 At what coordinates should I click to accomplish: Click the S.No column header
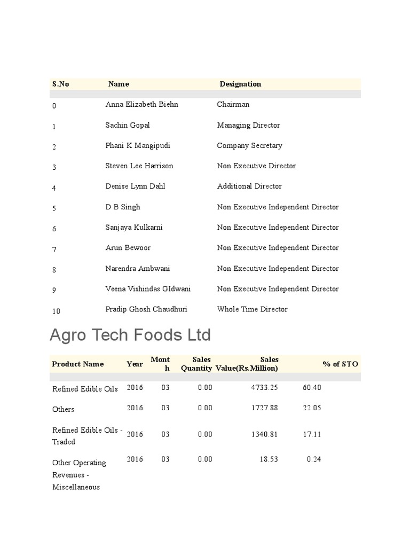[x=60, y=84]
